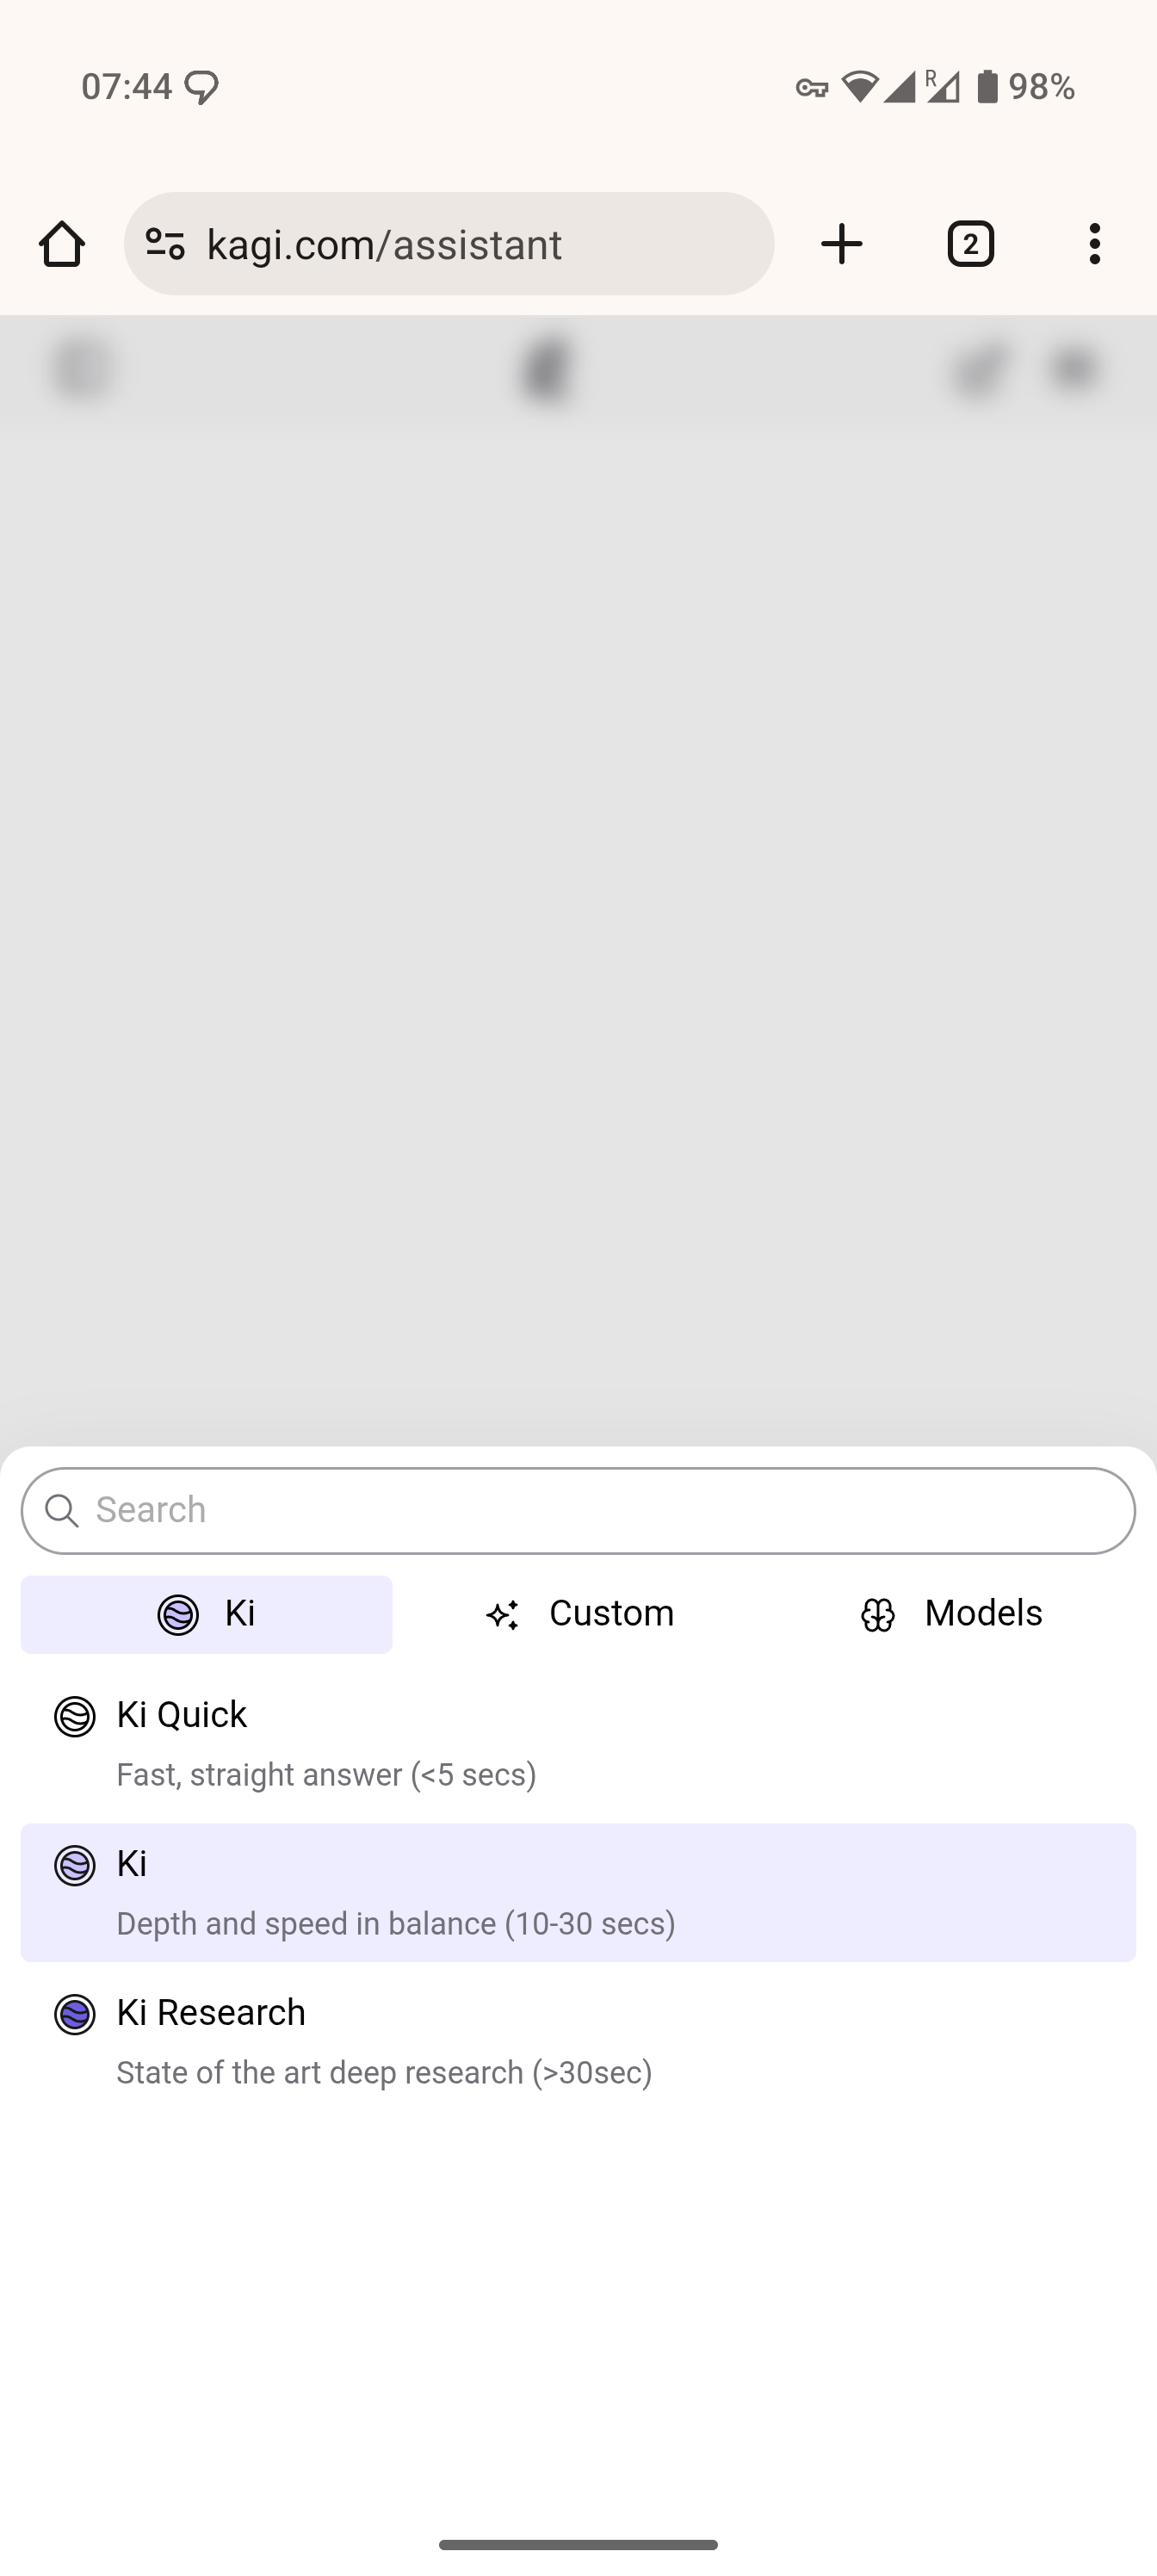Focus the model Search input field

coord(600,1511)
